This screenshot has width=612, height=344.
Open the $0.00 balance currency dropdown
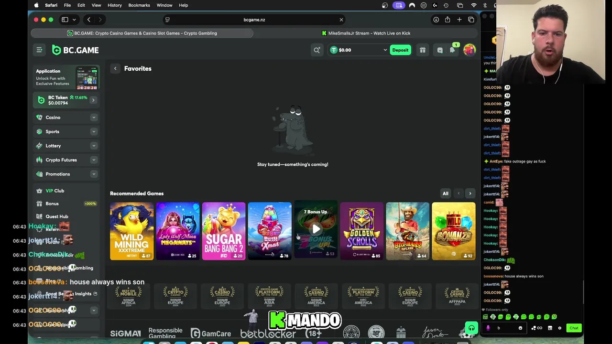(x=385, y=50)
